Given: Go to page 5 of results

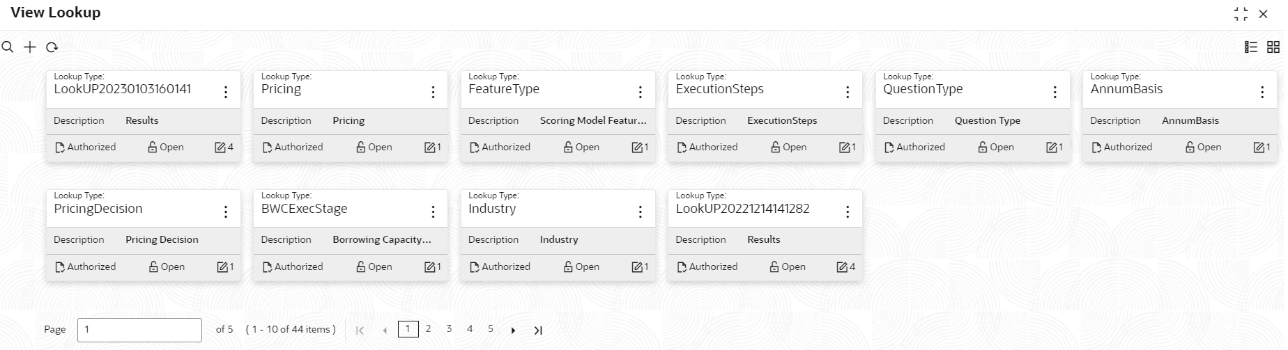Looking at the screenshot, I should [491, 329].
